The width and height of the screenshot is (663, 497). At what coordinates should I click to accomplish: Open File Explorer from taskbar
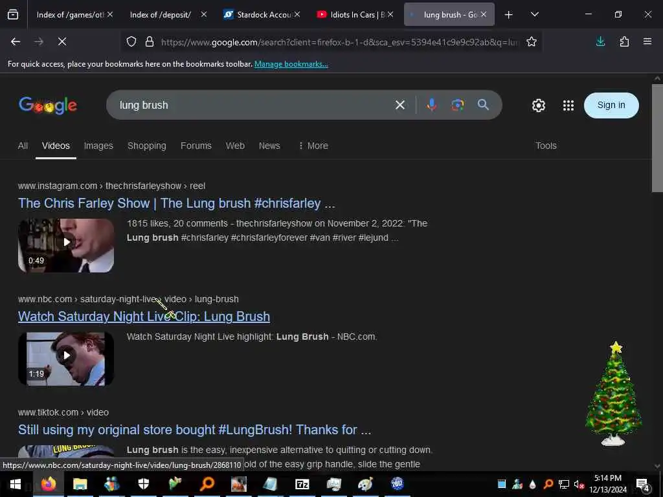point(80,484)
